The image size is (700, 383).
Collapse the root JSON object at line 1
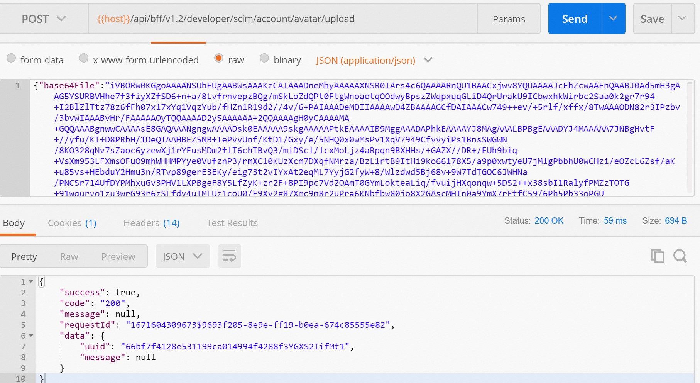pyautogui.click(x=31, y=281)
